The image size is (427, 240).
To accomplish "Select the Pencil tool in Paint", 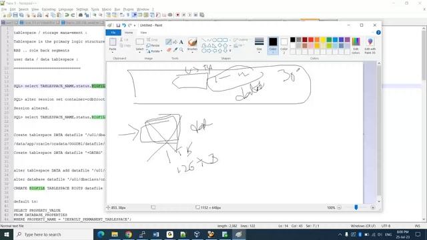I will tap(169, 42).
